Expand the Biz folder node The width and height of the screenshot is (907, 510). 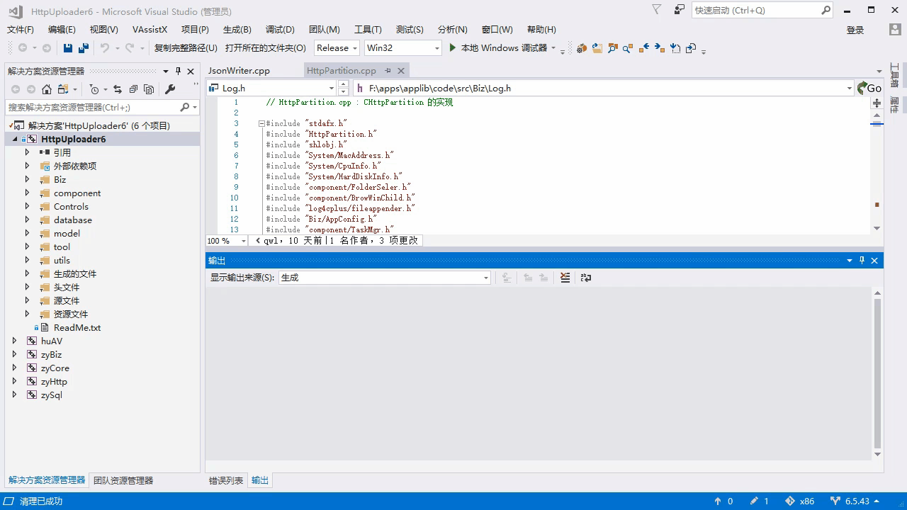(x=28, y=179)
